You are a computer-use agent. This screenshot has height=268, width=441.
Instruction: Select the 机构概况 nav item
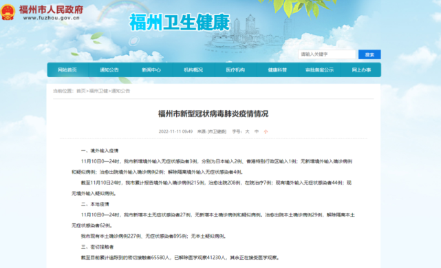pyautogui.click(x=193, y=70)
